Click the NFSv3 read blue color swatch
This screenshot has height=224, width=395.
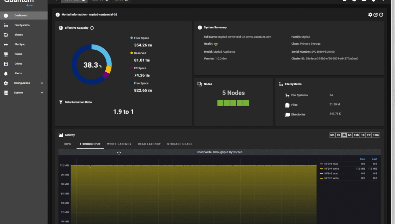coord(321,174)
